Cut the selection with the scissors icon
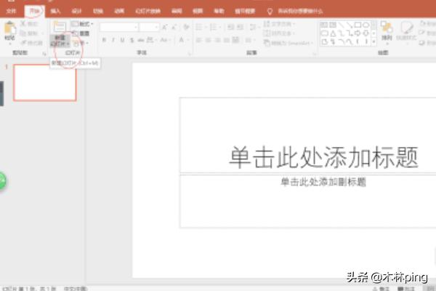This screenshot has width=436, height=291. (23, 24)
